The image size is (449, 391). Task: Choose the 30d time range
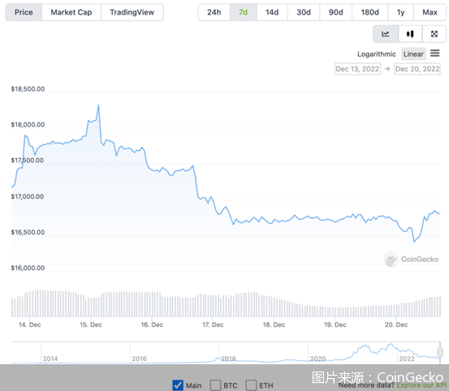tap(304, 12)
